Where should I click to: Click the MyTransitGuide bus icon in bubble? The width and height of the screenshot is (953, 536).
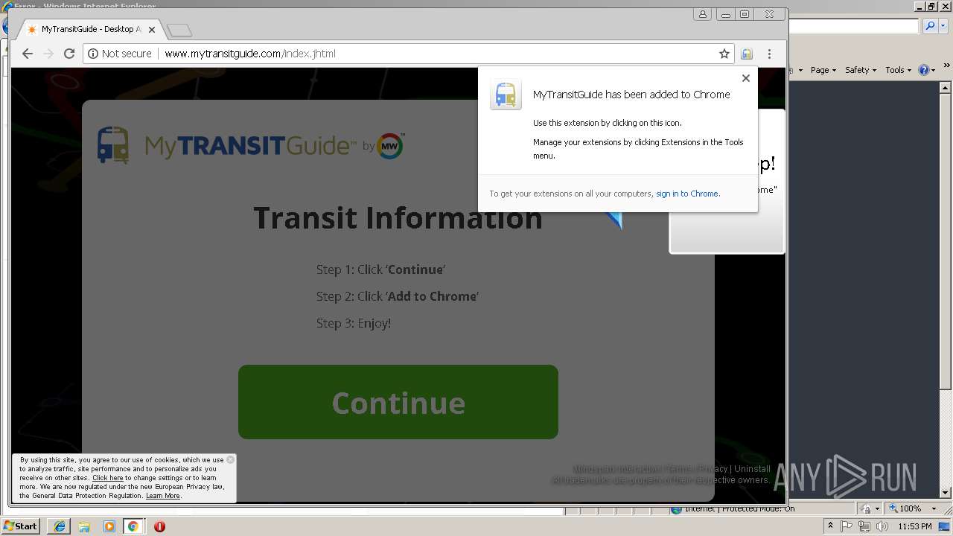[506, 95]
